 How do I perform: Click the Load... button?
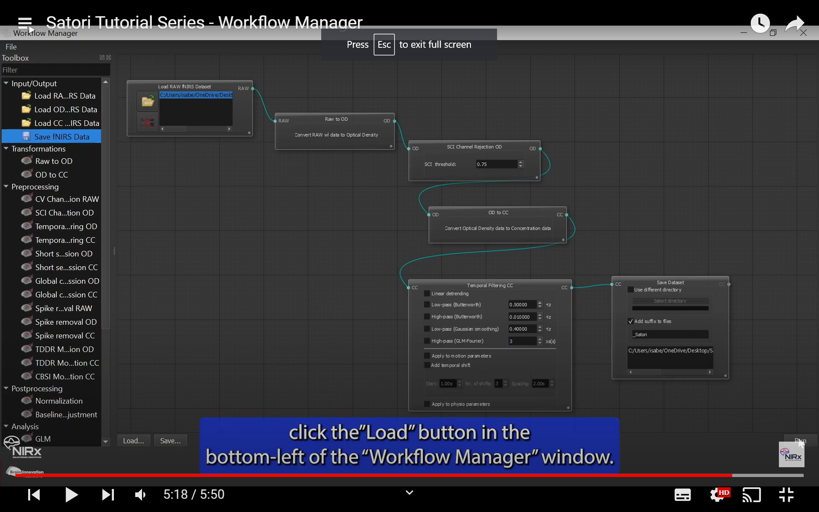click(134, 441)
